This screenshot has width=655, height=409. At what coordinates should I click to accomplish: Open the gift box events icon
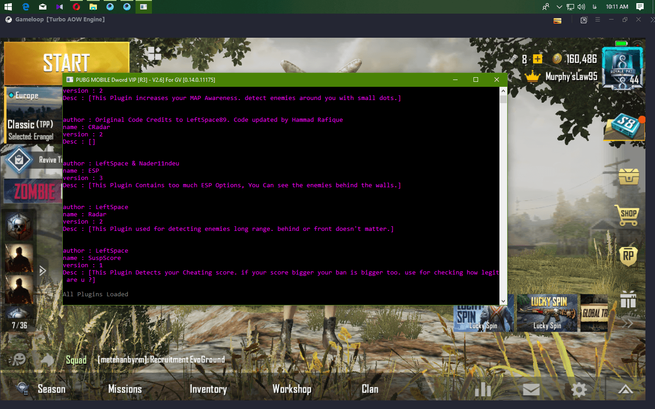coord(628,299)
